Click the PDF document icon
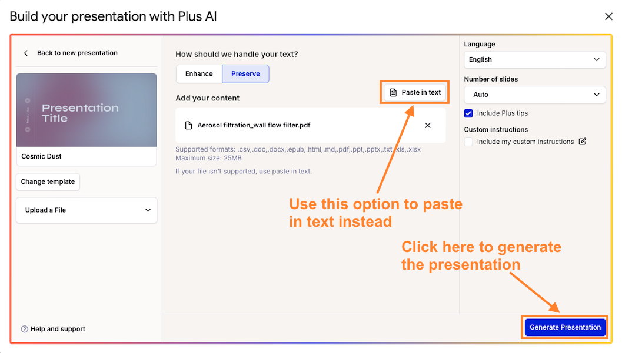This screenshot has width=622, height=353. [x=189, y=126]
